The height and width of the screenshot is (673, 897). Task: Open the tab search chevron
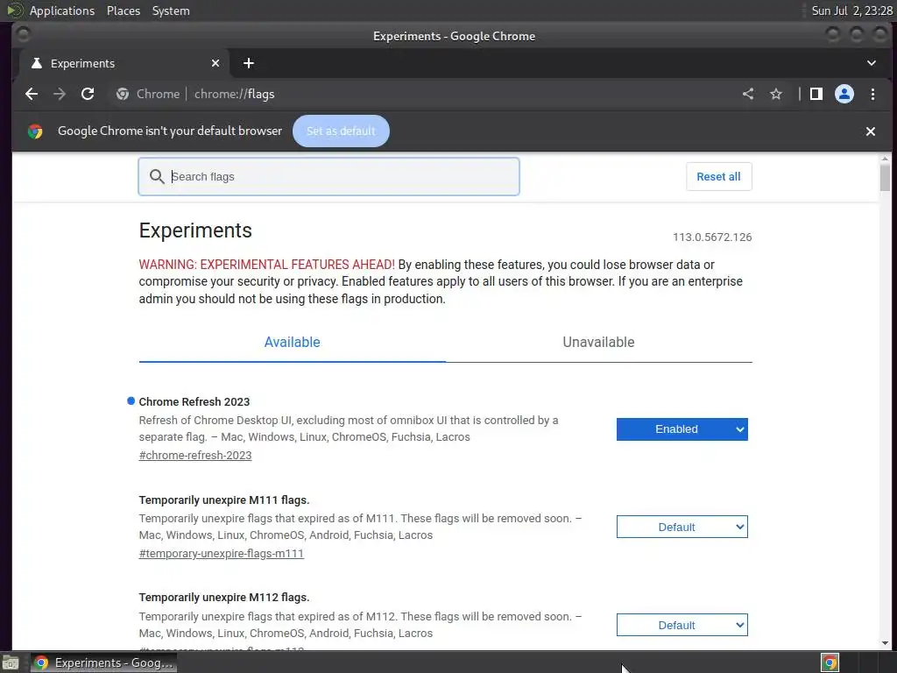tap(872, 63)
